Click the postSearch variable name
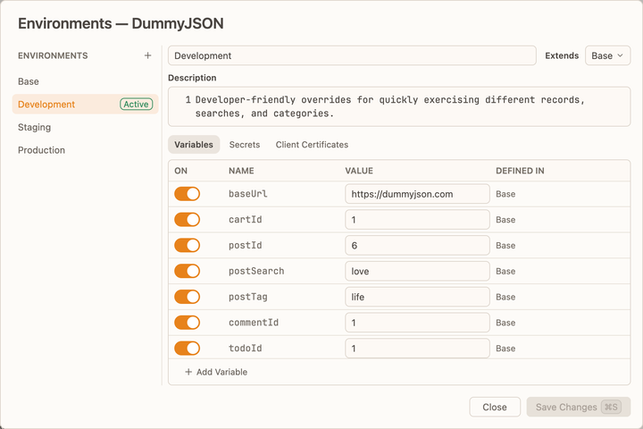Viewport: 643px width, 429px height. tap(256, 271)
